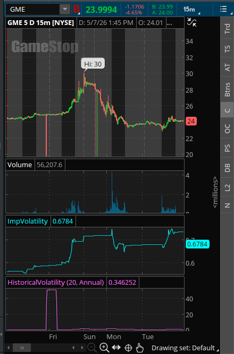Click the horizontal scrollbar thumb
This screenshot has height=354, width=234.
click(x=22, y=348)
